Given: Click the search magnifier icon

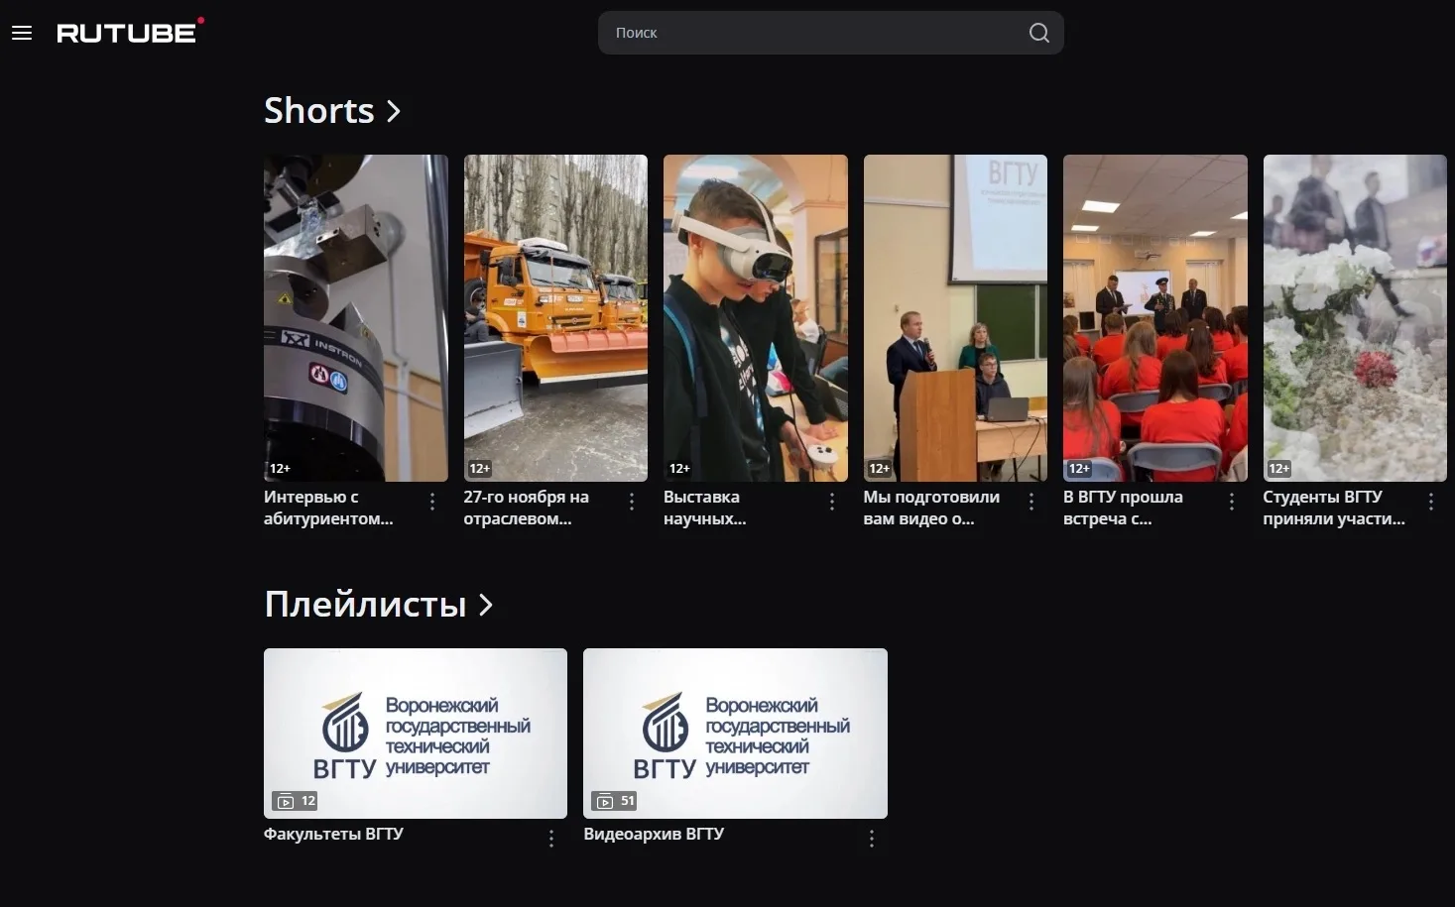Looking at the screenshot, I should (1038, 33).
